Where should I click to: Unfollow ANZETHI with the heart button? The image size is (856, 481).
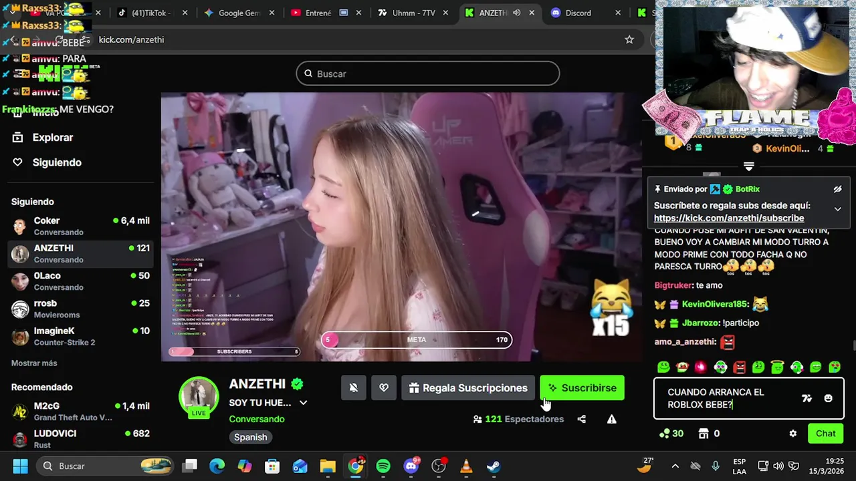point(384,387)
